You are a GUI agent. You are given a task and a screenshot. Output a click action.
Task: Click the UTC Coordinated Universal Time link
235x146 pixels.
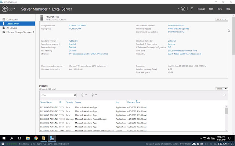point(182,51)
